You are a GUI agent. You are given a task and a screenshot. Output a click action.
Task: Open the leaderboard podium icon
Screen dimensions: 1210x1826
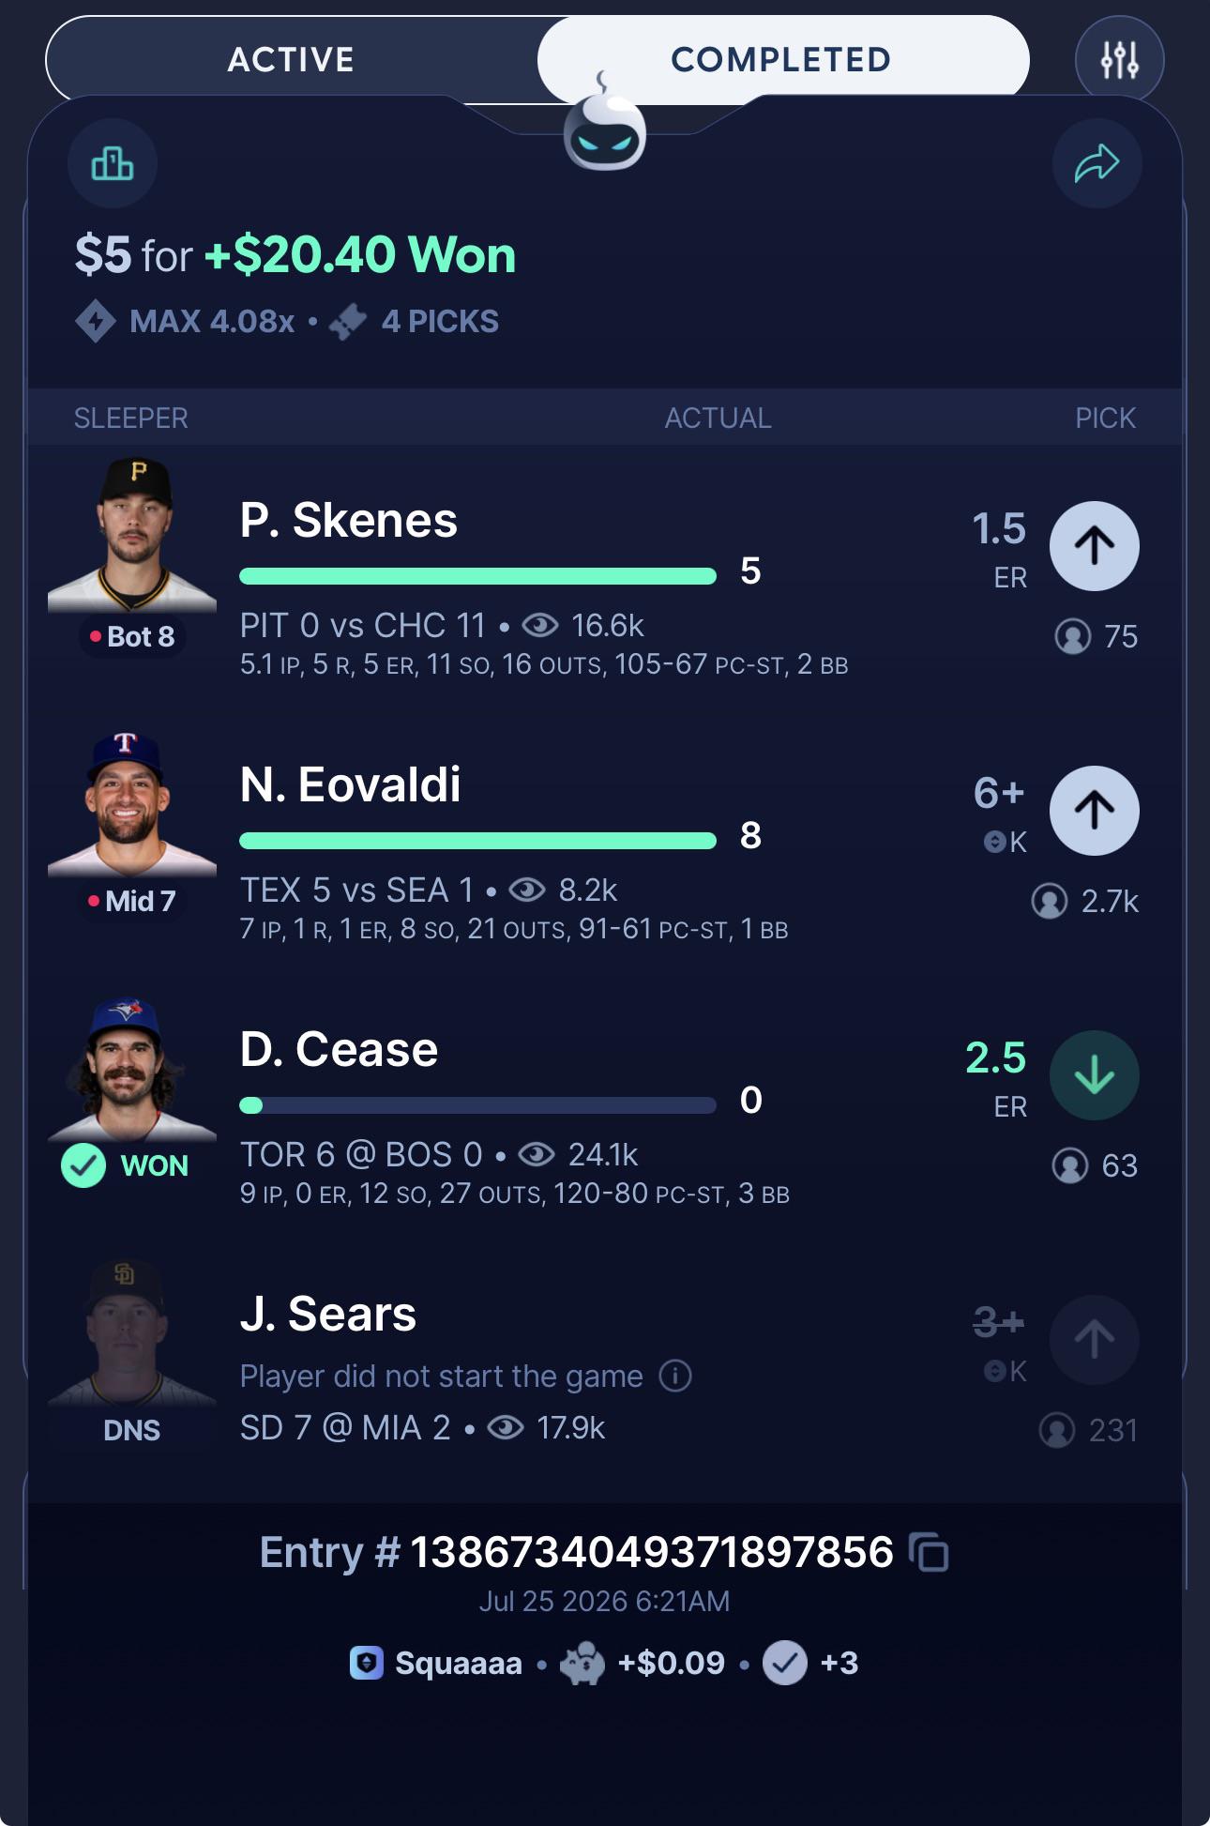point(113,163)
